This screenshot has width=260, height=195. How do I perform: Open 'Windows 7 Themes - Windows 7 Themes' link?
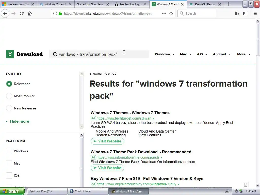click(x=130, y=113)
